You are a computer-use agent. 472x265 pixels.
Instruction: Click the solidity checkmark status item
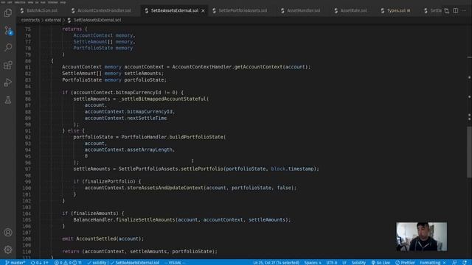click(x=97, y=262)
